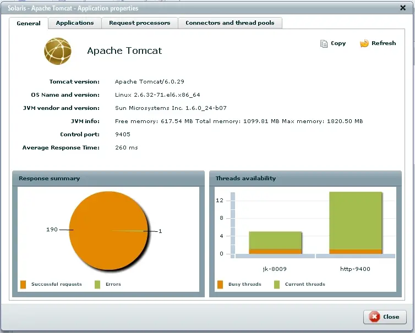The image size is (415, 333).
Task: Click the 1 errors pie label
Action: (160, 231)
